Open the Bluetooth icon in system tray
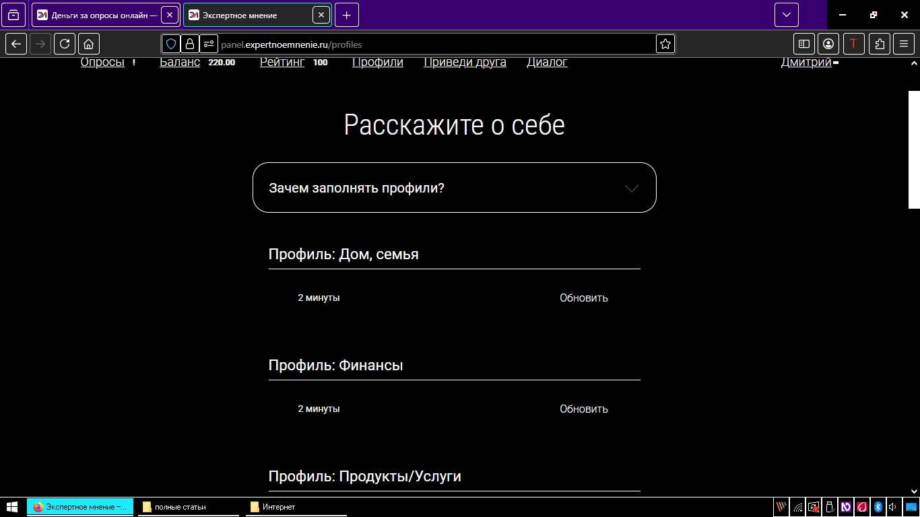Viewport: 920px width, 517px height. point(878,507)
